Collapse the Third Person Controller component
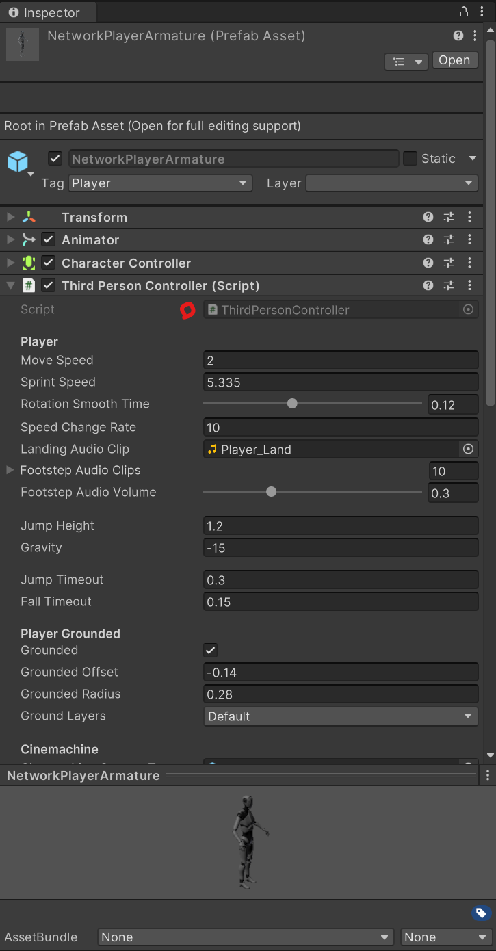496x951 pixels. tap(10, 286)
